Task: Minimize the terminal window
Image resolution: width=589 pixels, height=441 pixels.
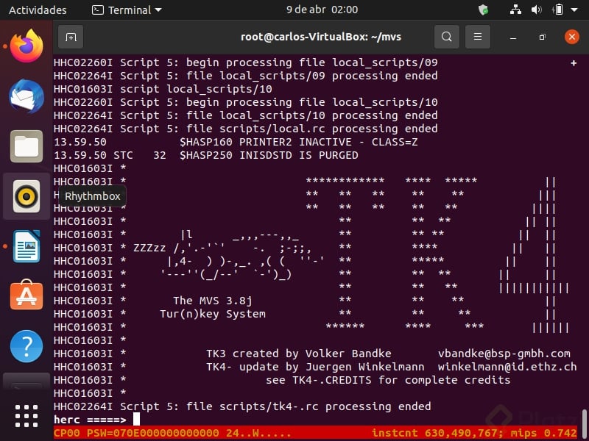Action: (513, 37)
